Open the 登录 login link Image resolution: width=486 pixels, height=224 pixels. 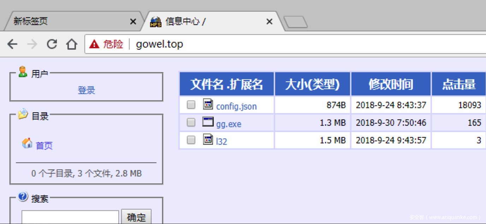(87, 90)
